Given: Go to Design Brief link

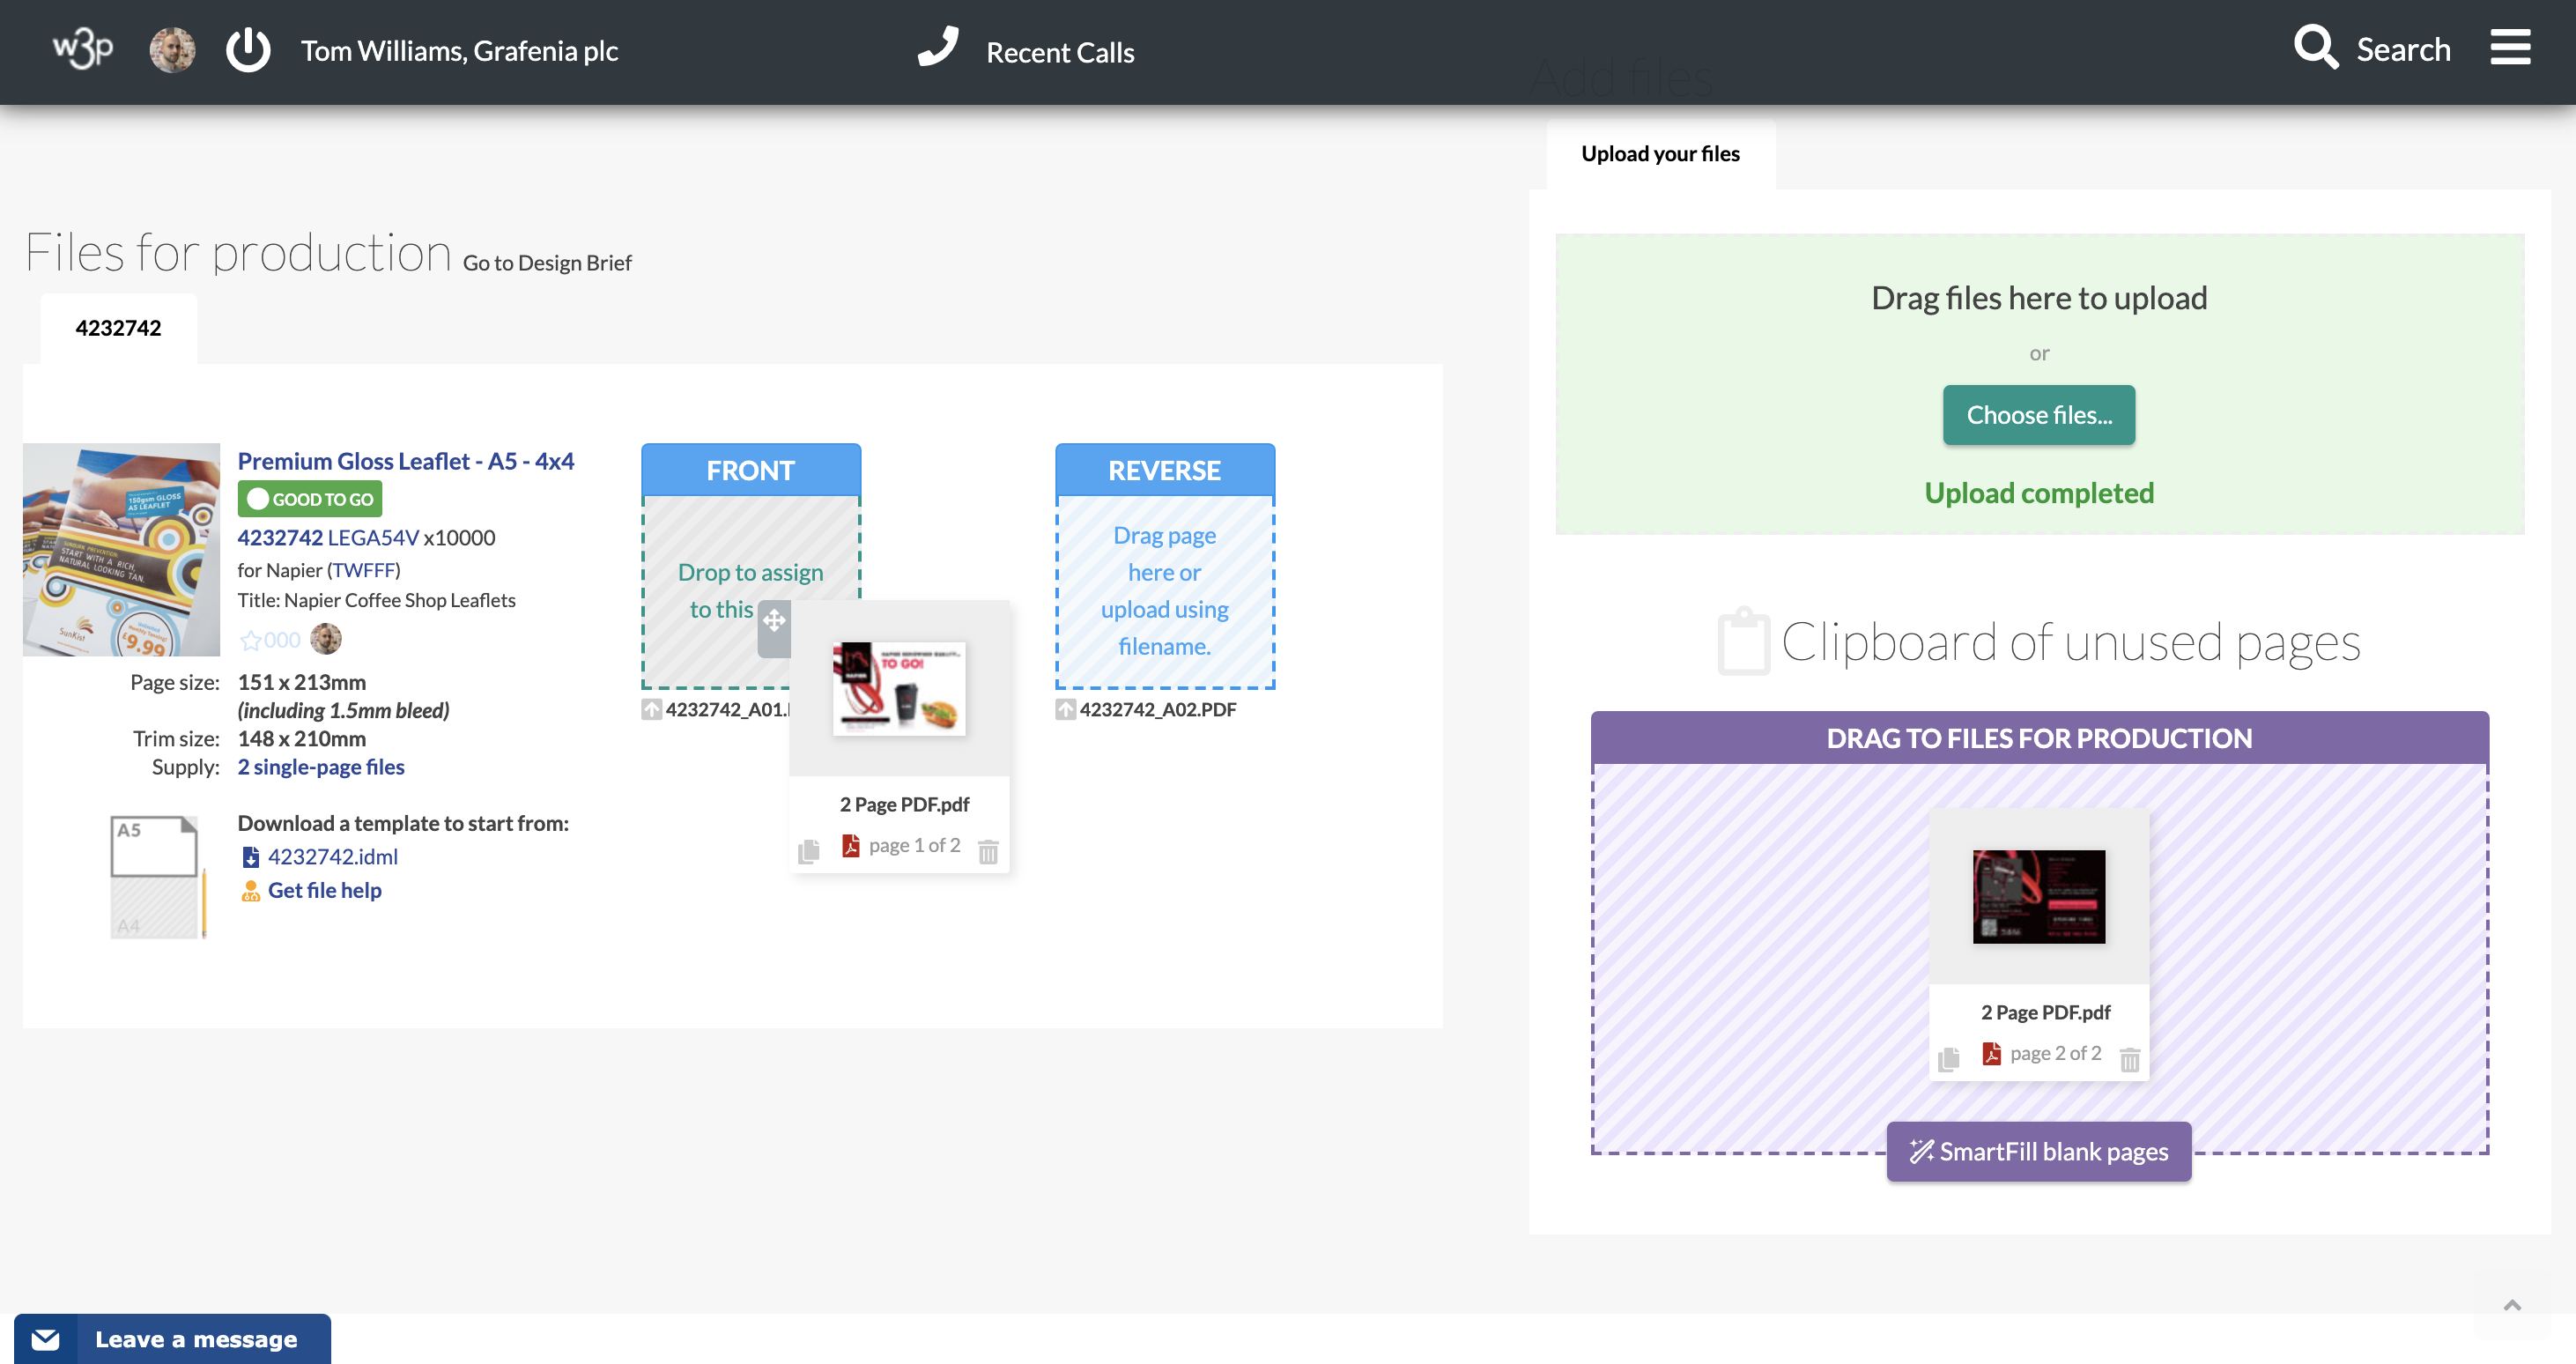Looking at the screenshot, I should [x=547, y=263].
